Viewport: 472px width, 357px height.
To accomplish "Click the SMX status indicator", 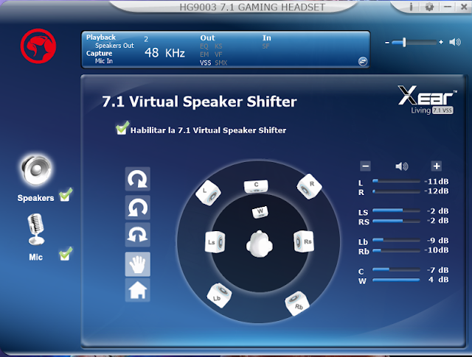I will pos(221,63).
